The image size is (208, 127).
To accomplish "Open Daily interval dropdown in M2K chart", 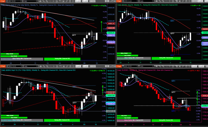I will coord(147,66).
